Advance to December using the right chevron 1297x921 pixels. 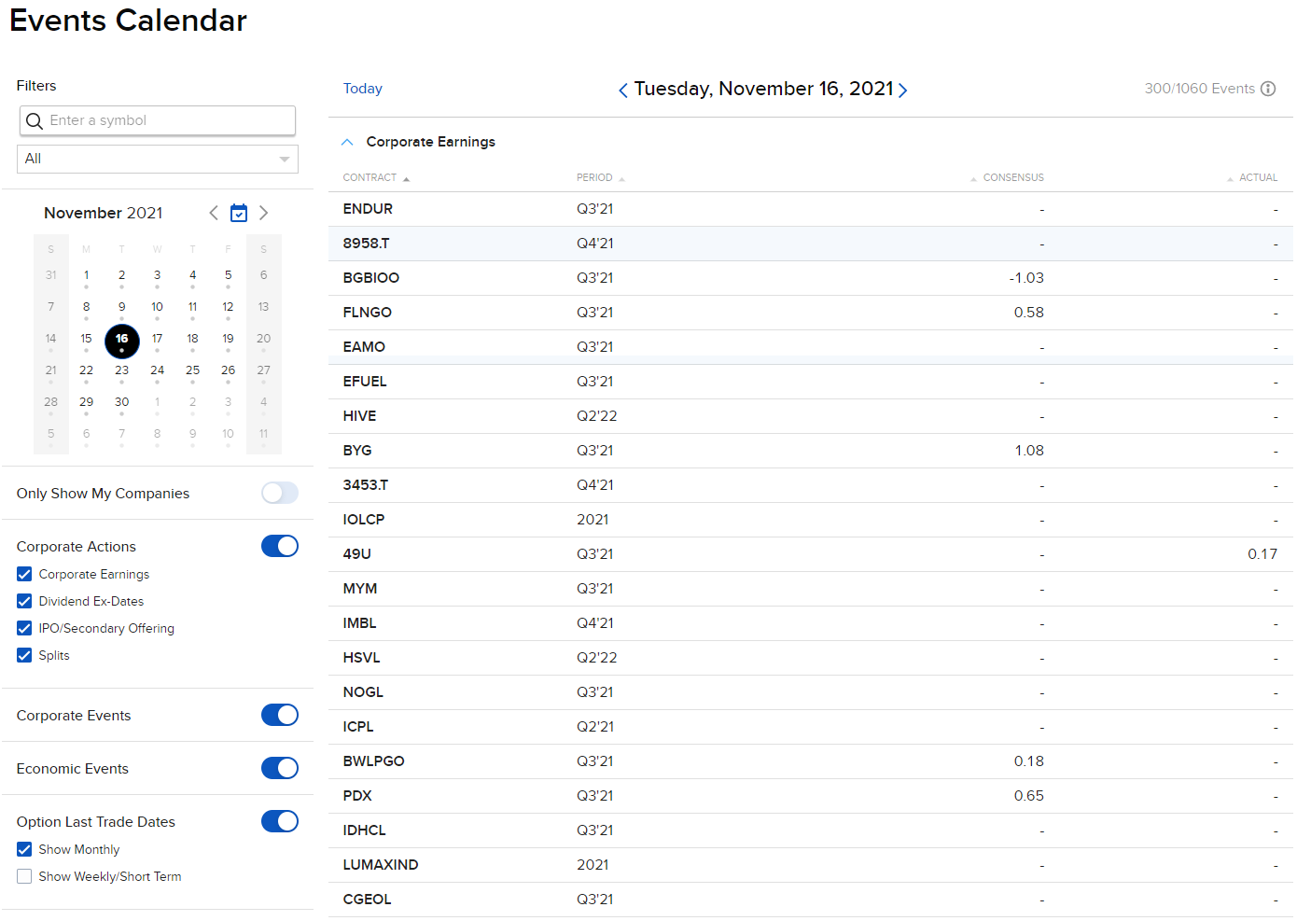click(263, 213)
